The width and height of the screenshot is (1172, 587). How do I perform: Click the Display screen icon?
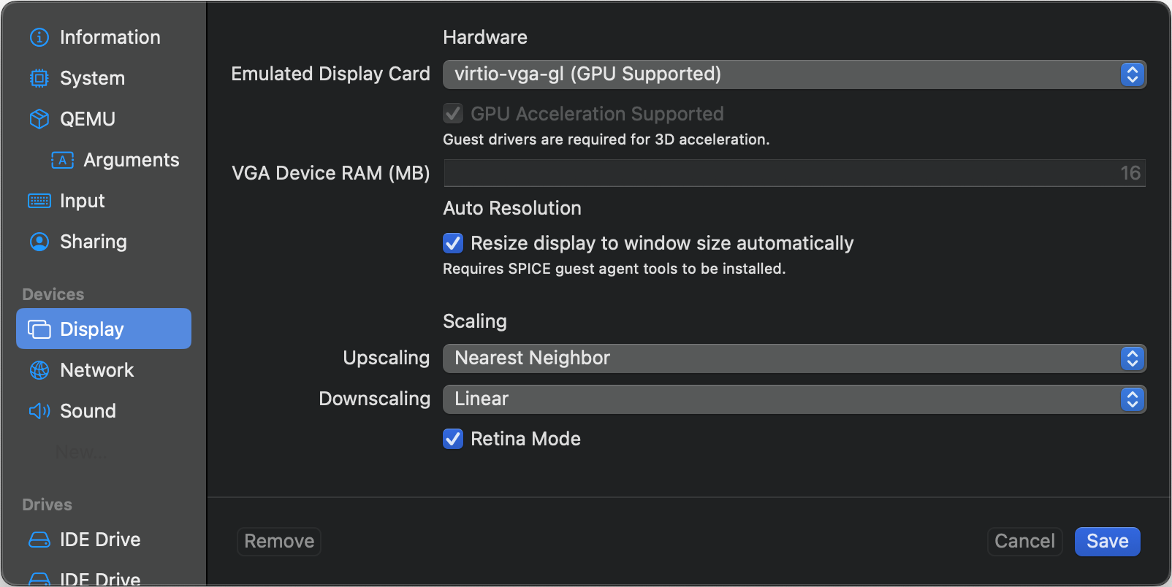(39, 329)
